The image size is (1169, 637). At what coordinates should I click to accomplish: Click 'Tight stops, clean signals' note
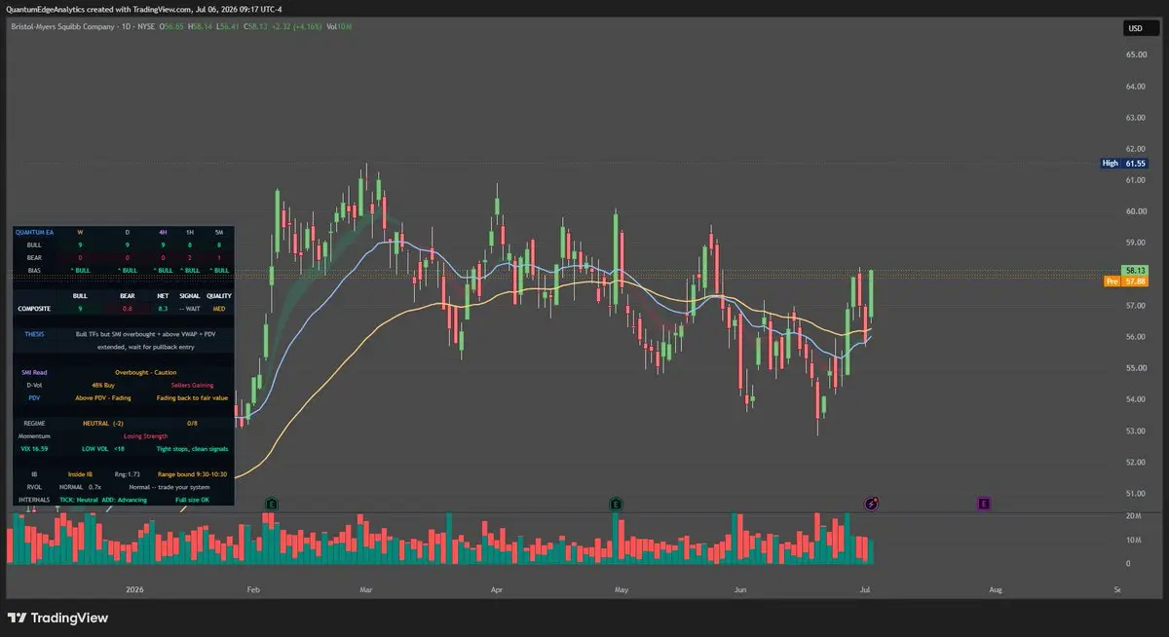(192, 448)
